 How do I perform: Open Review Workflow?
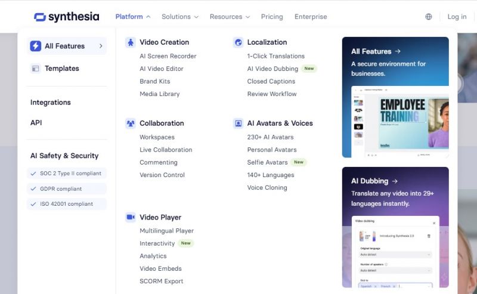pos(272,94)
